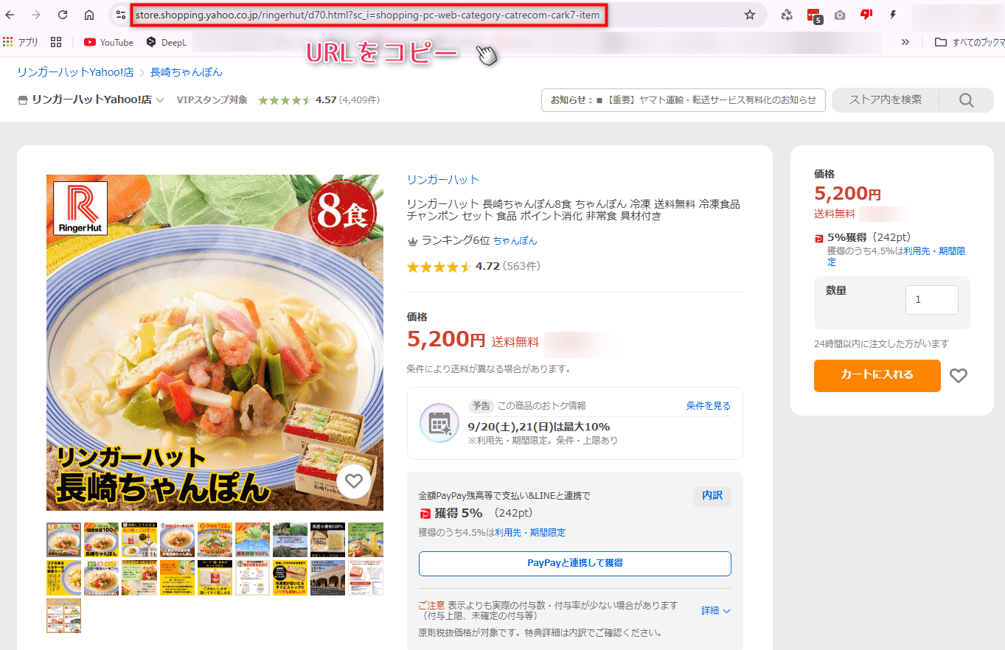Select the 国産小麦粉100% 150g thumbnail
The height and width of the screenshot is (650, 1005).
pos(327,540)
